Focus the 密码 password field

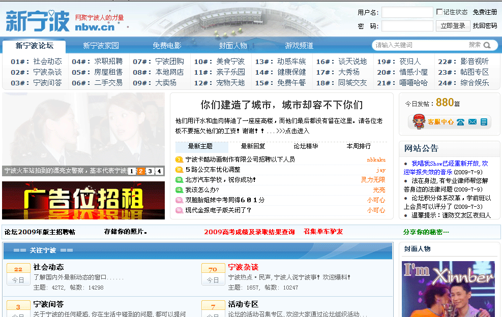(x=407, y=26)
